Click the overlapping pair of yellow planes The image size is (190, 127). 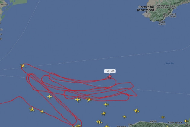click(99, 122)
